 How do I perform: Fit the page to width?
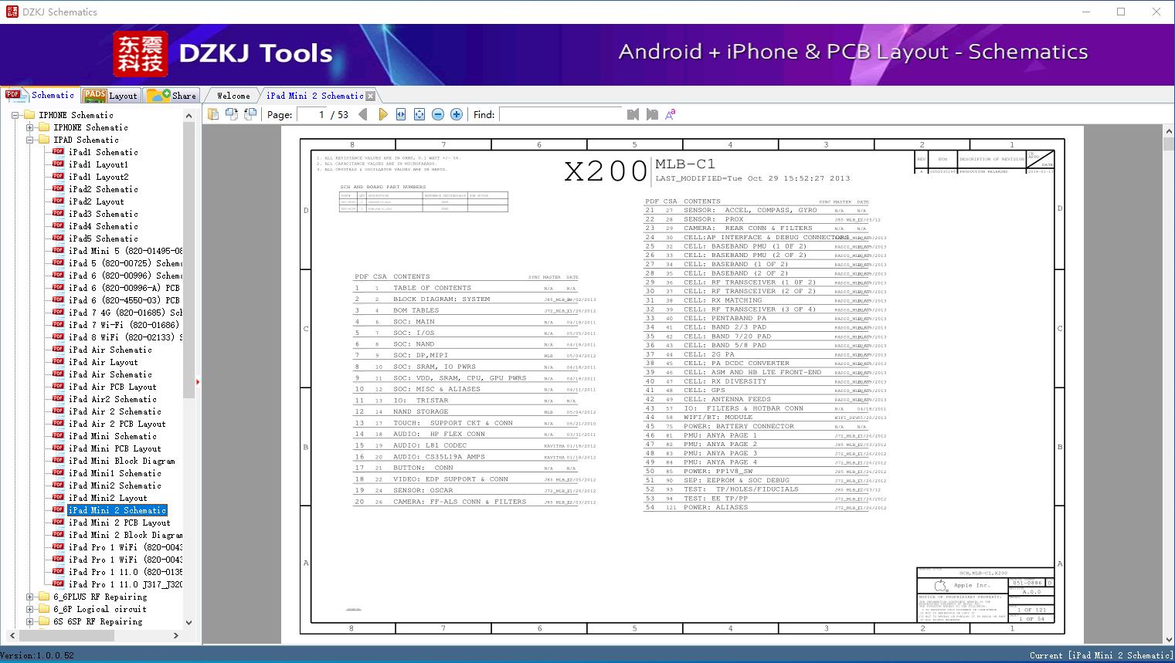point(401,114)
